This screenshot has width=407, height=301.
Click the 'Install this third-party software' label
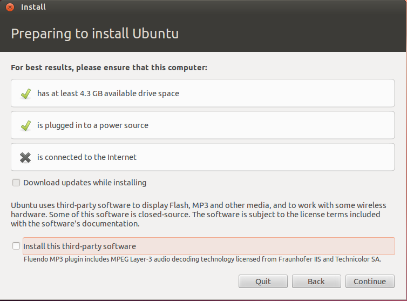[x=79, y=246]
